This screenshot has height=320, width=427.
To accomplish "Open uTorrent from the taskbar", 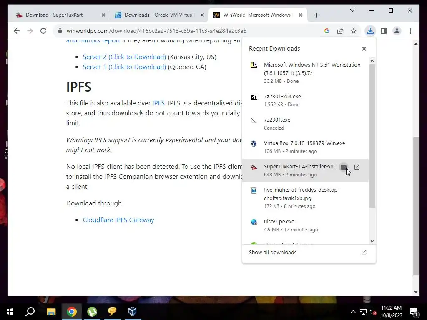I will tap(92, 312).
